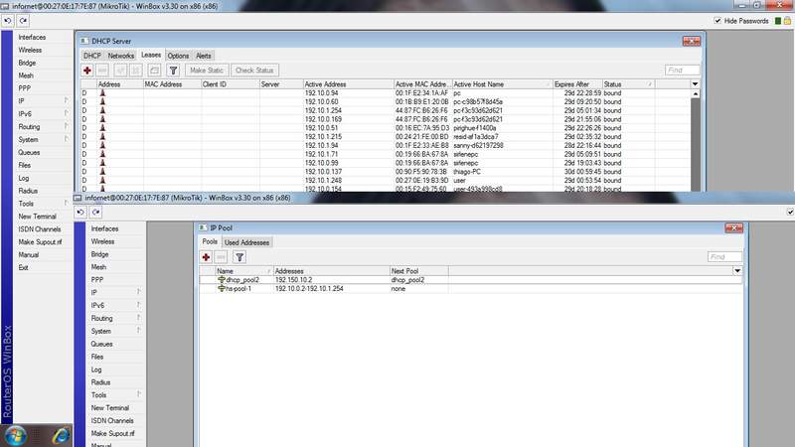Open Log in the lower sidebar
Screen dimensions: 795x447
coord(96,370)
